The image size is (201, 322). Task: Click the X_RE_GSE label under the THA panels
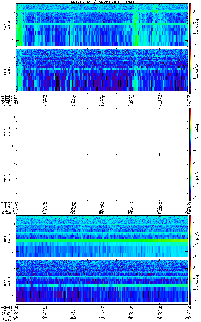coord(6,96)
